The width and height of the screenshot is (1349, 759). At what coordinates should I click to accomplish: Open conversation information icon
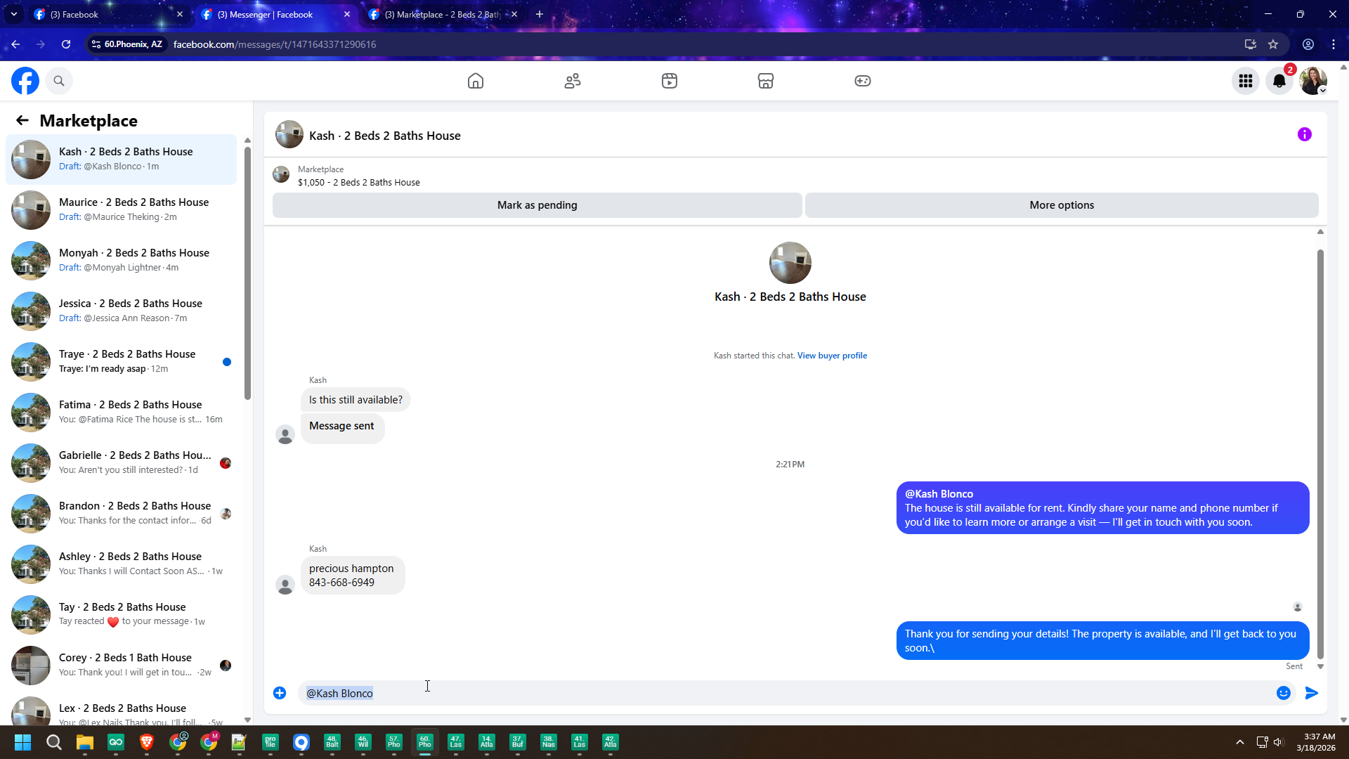point(1305,134)
